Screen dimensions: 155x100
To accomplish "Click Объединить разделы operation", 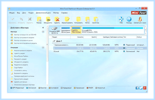I will point(21,62).
